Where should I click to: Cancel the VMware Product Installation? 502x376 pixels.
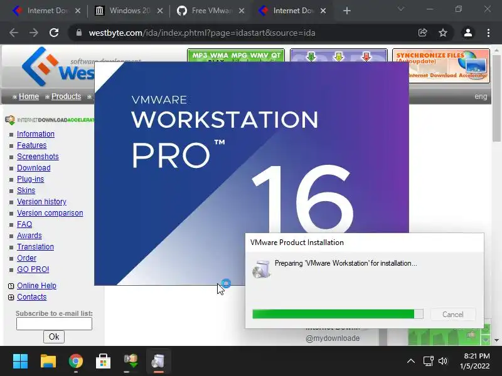[452, 315]
